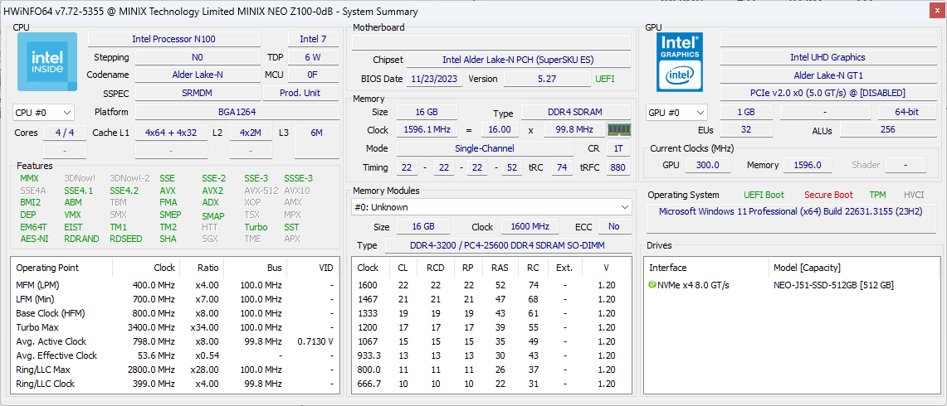Click the AES-NI feature label
The image size is (947, 406).
click(x=32, y=239)
